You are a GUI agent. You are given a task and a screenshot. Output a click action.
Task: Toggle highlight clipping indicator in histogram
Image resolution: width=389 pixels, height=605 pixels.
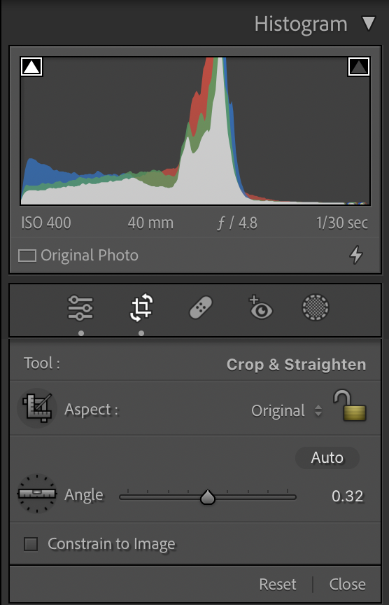click(358, 67)
